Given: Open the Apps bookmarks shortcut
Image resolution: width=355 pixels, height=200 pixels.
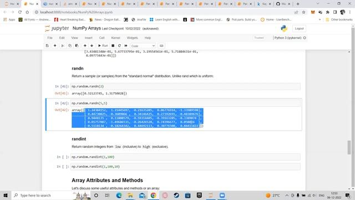Looking at the screenshot, I should pyautogui.click(x=9, y=20).
